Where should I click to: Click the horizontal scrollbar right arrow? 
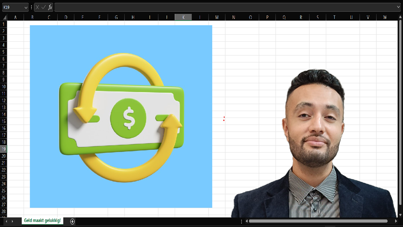396,221
